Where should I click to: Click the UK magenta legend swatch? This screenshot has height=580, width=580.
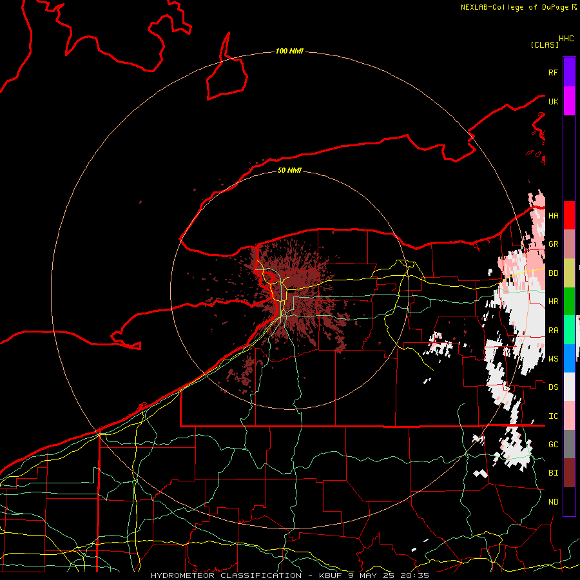pyautogui.click(x=569, y=101)
